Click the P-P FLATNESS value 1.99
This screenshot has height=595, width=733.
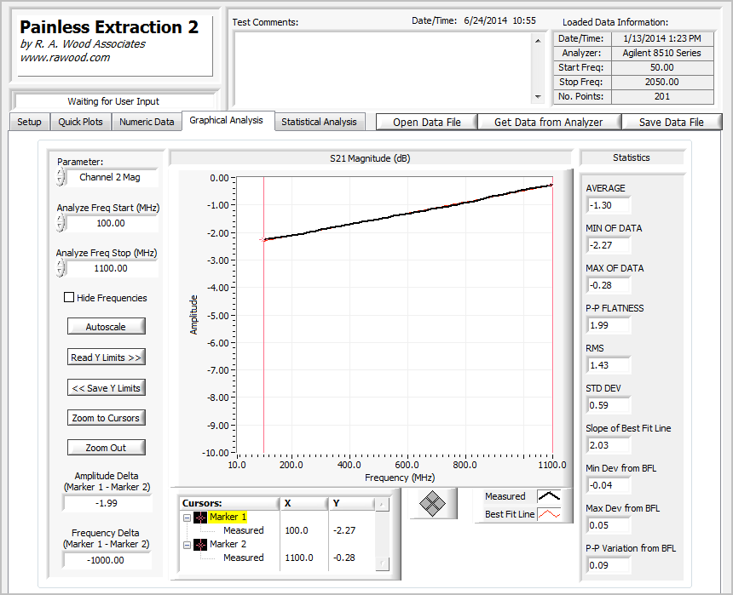pos(608,325)
